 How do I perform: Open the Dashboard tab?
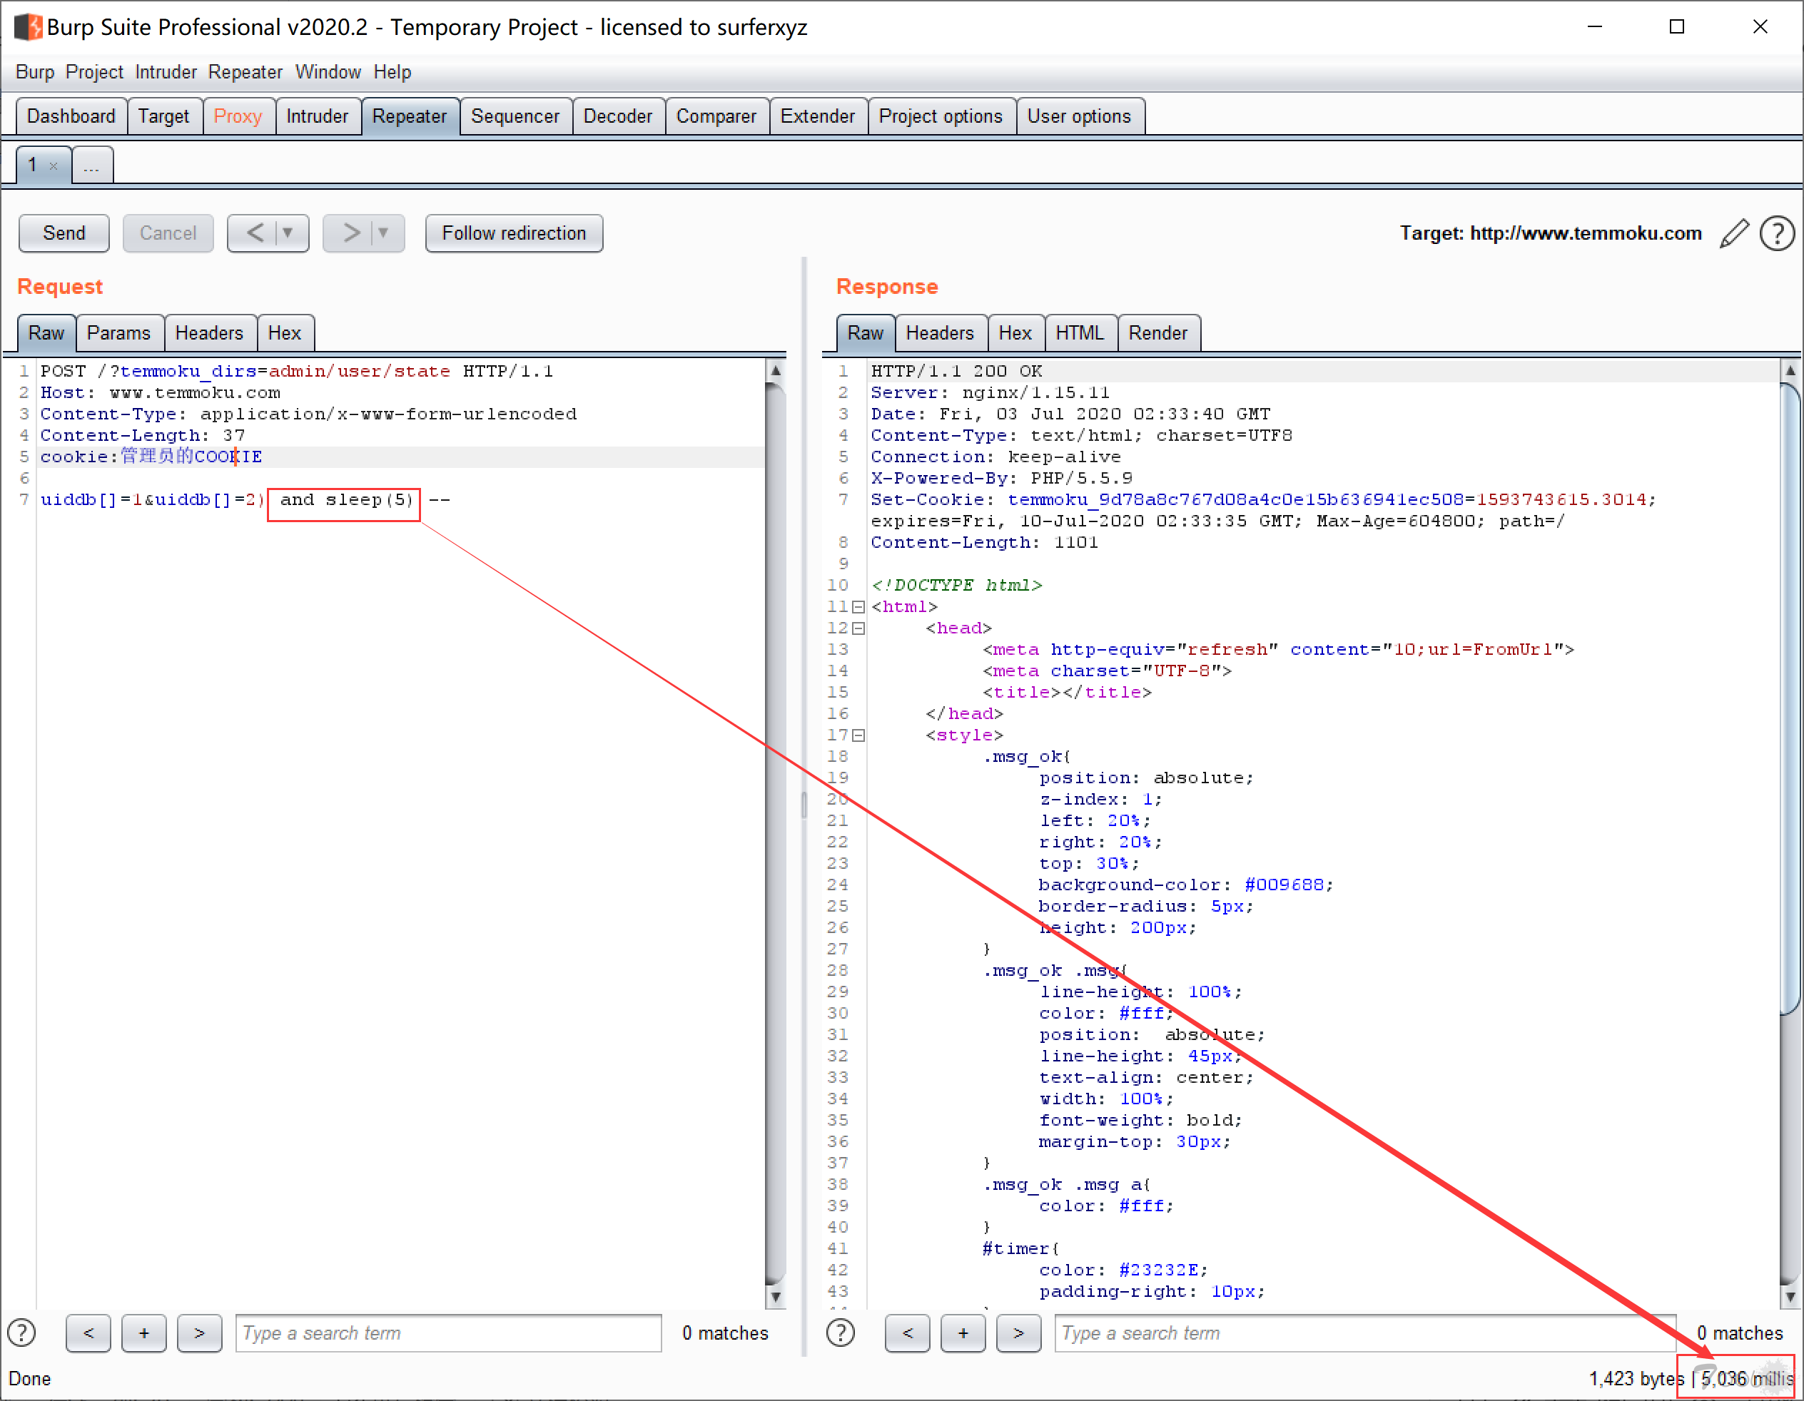[x=71, y=116]
